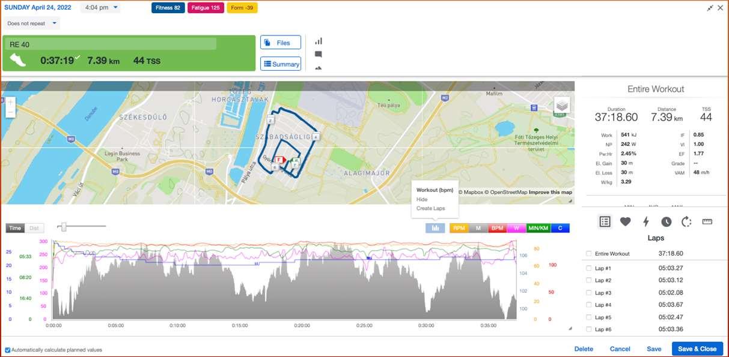Choose Create Laps in the popup
This screenshot has width=729, height=357.
(431, 208)
